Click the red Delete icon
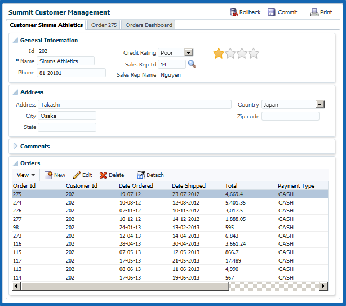This screenshot has height=306, width=346. tap(103, 175)
